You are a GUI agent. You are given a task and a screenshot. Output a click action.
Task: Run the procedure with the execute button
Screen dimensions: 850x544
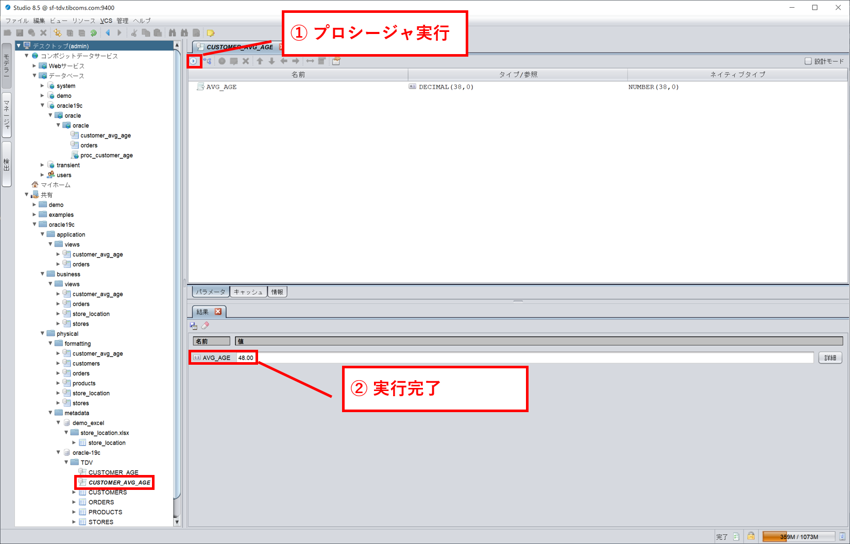tap(194, 61)
